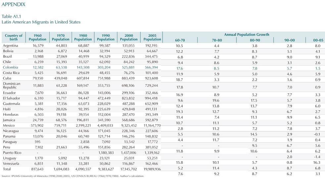Select the Venezuela row label
Screen dimensions: 325x179
pyautogui.click(x=11, y=163)
